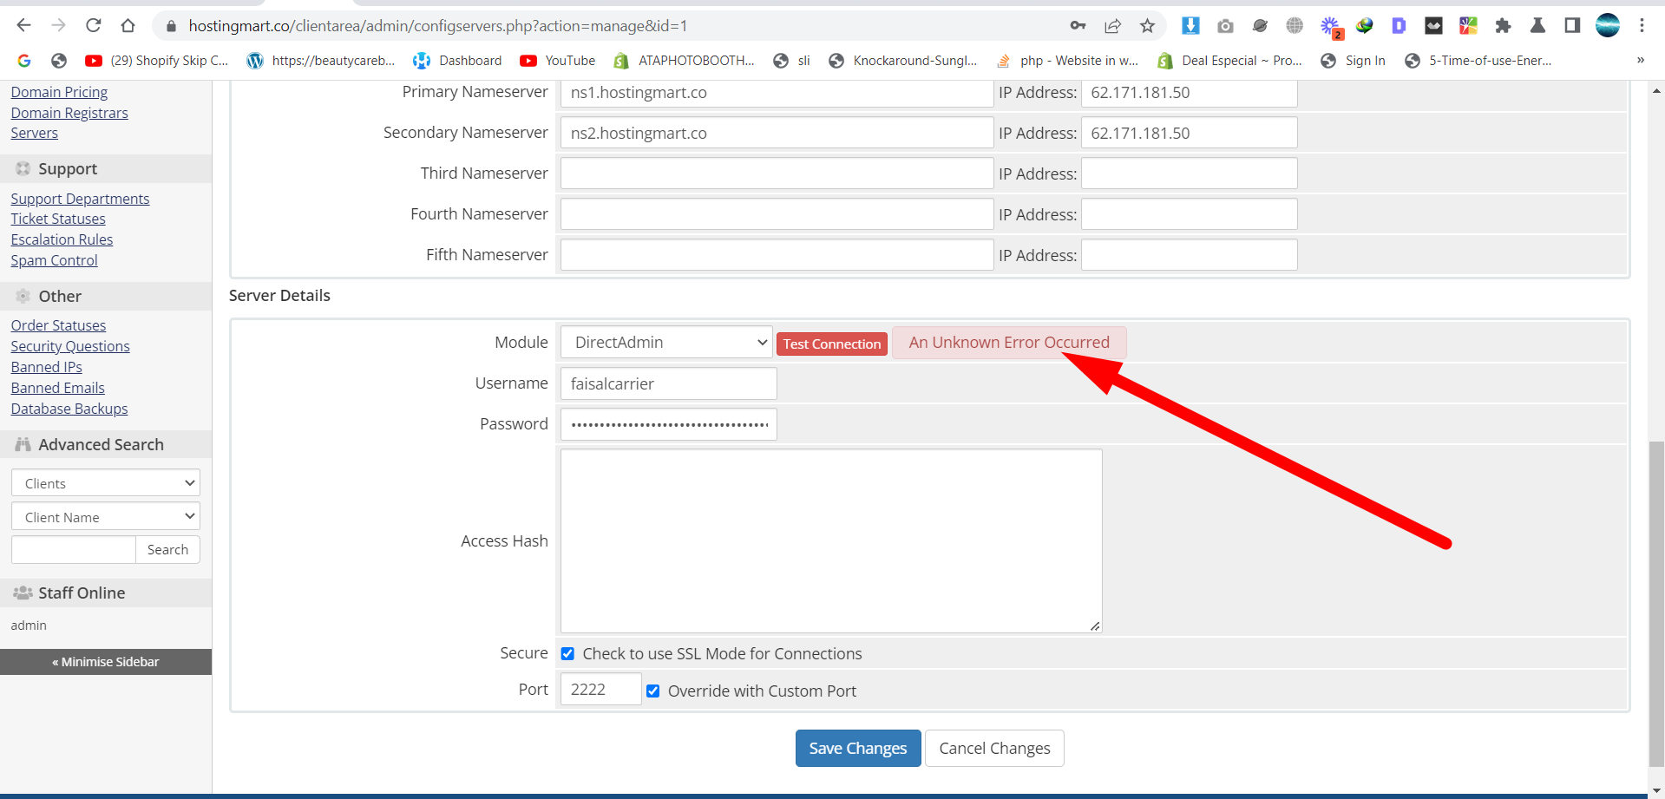Open the YouTube bookmark
The width and height of the screenshot is (1665, 799).
pyautogui.click(x=558, y=61)
